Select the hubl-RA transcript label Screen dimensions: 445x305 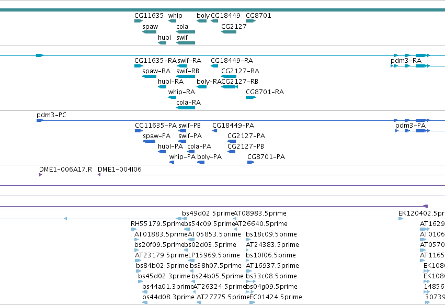coord(170,82)
